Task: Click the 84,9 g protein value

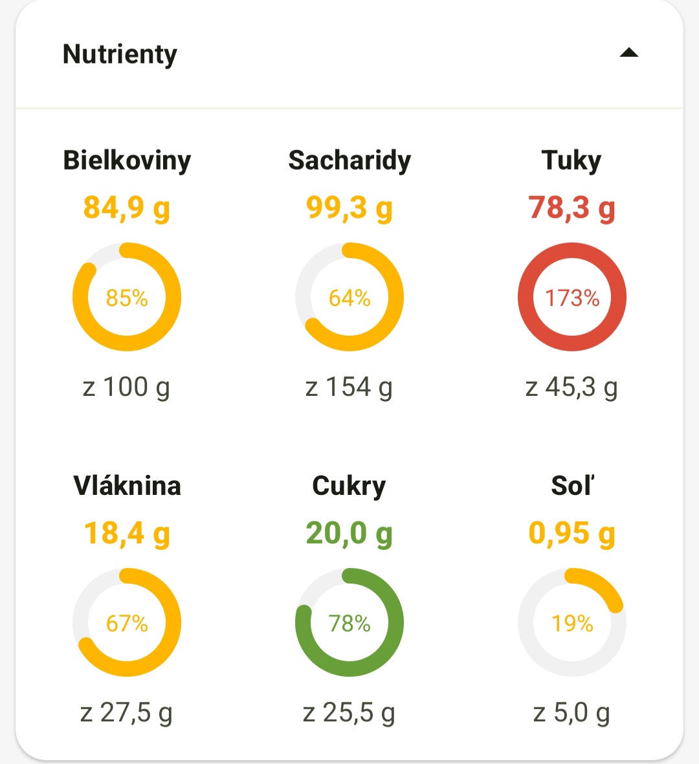Action: click(x=127, y=208)
